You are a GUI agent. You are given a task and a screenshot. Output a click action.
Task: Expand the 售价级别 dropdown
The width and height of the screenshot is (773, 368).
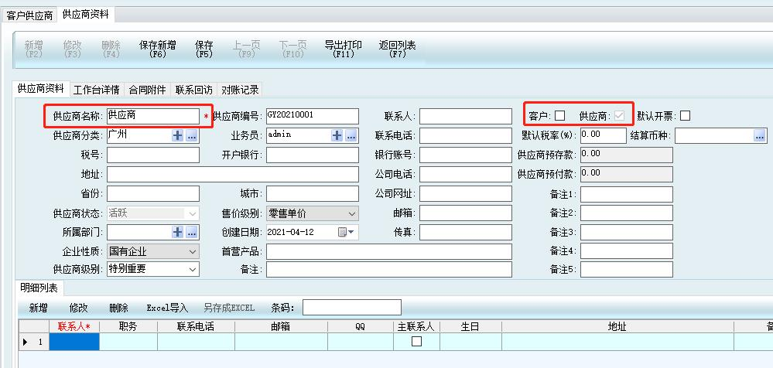coord(352,213)
